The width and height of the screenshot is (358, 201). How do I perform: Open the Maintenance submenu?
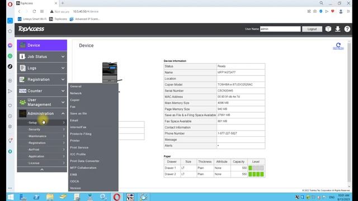point(42,136)
